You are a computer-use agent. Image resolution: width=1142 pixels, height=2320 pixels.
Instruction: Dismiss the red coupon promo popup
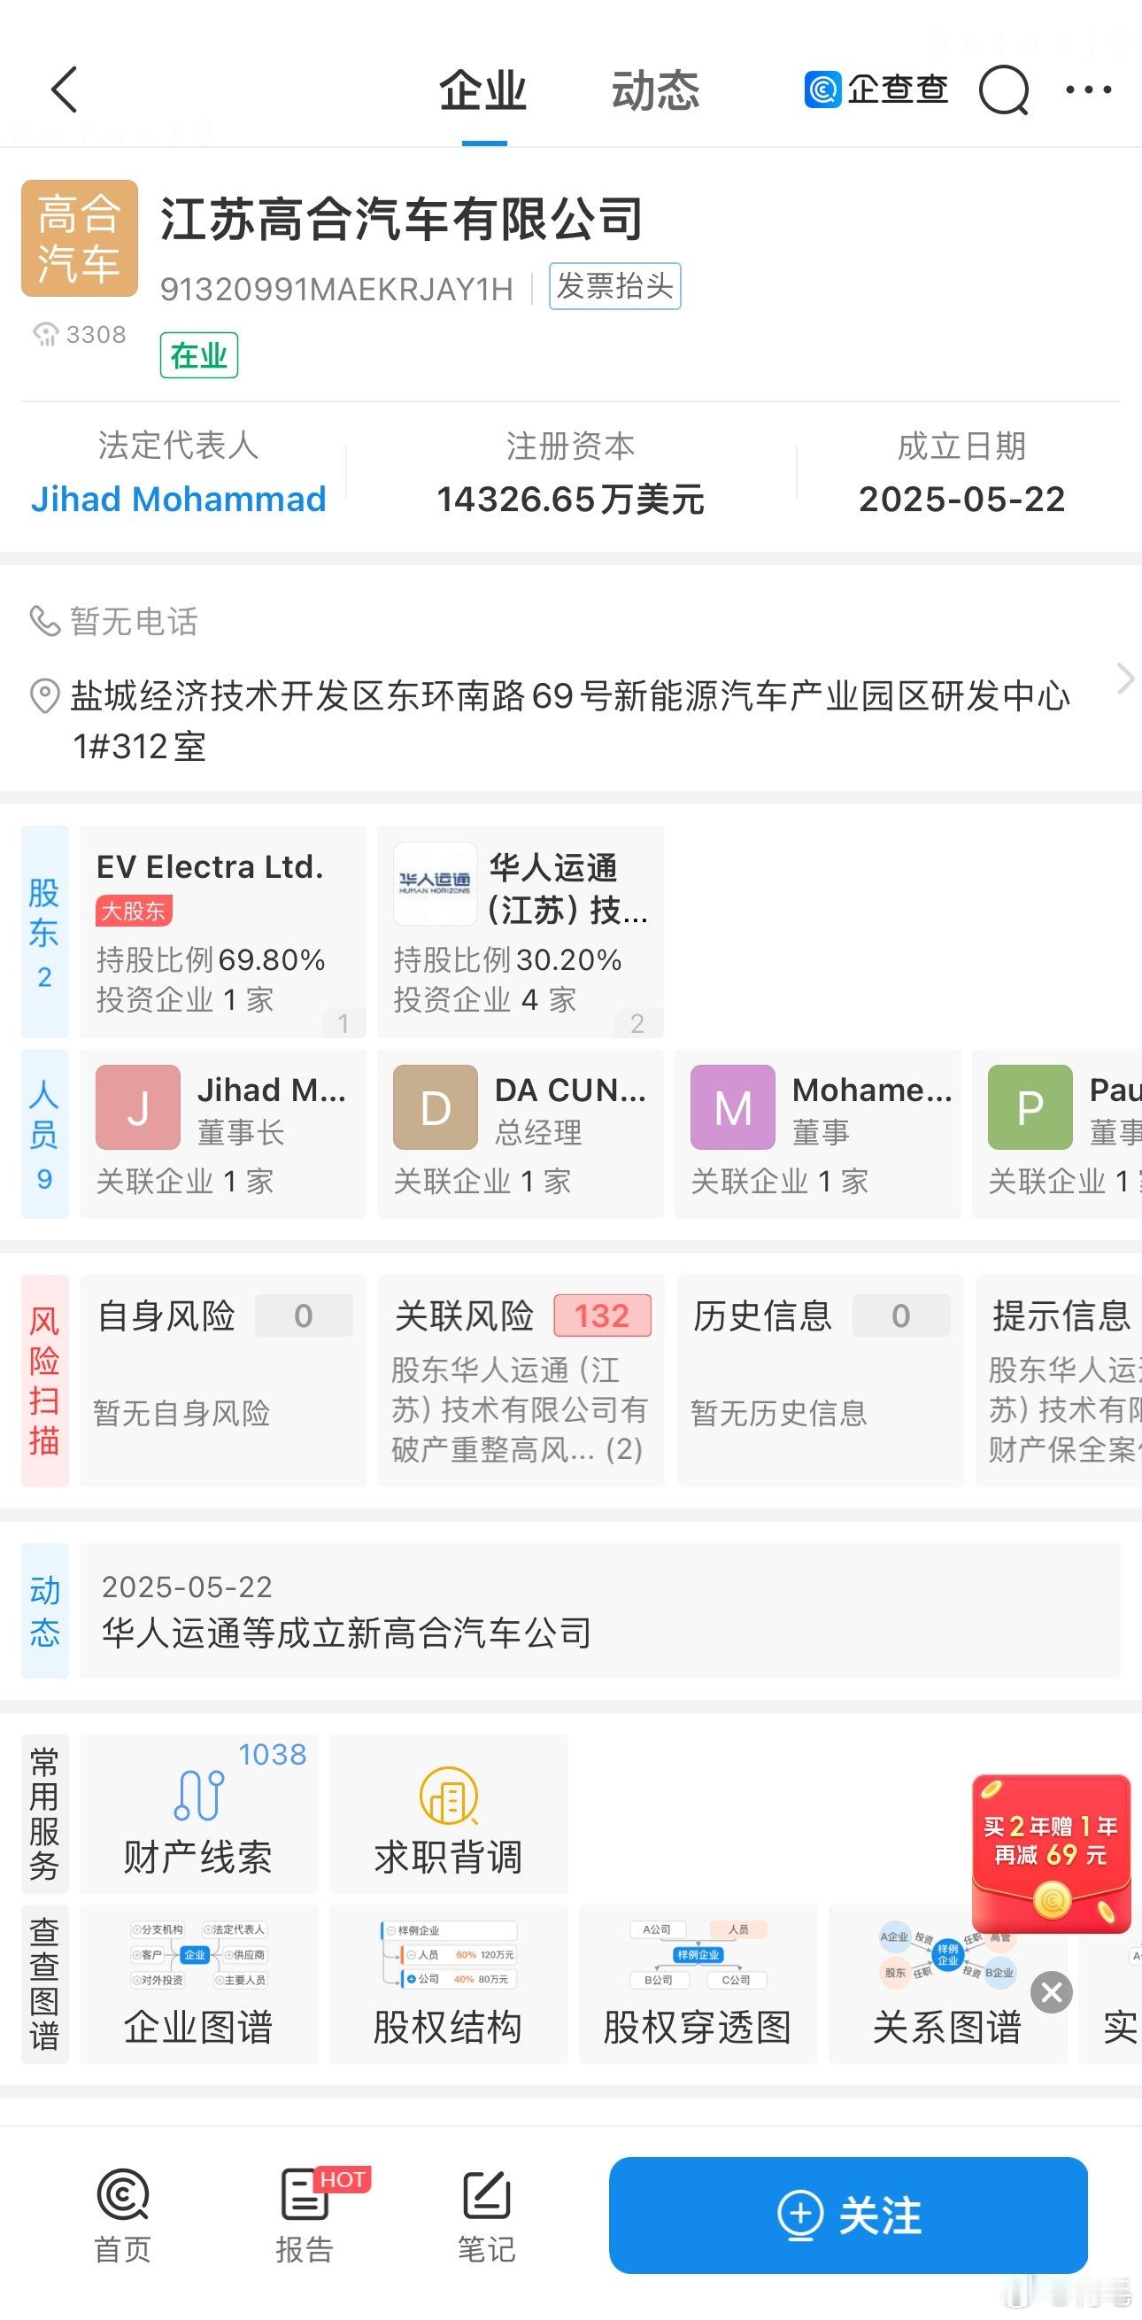tap(1052, 1992)
